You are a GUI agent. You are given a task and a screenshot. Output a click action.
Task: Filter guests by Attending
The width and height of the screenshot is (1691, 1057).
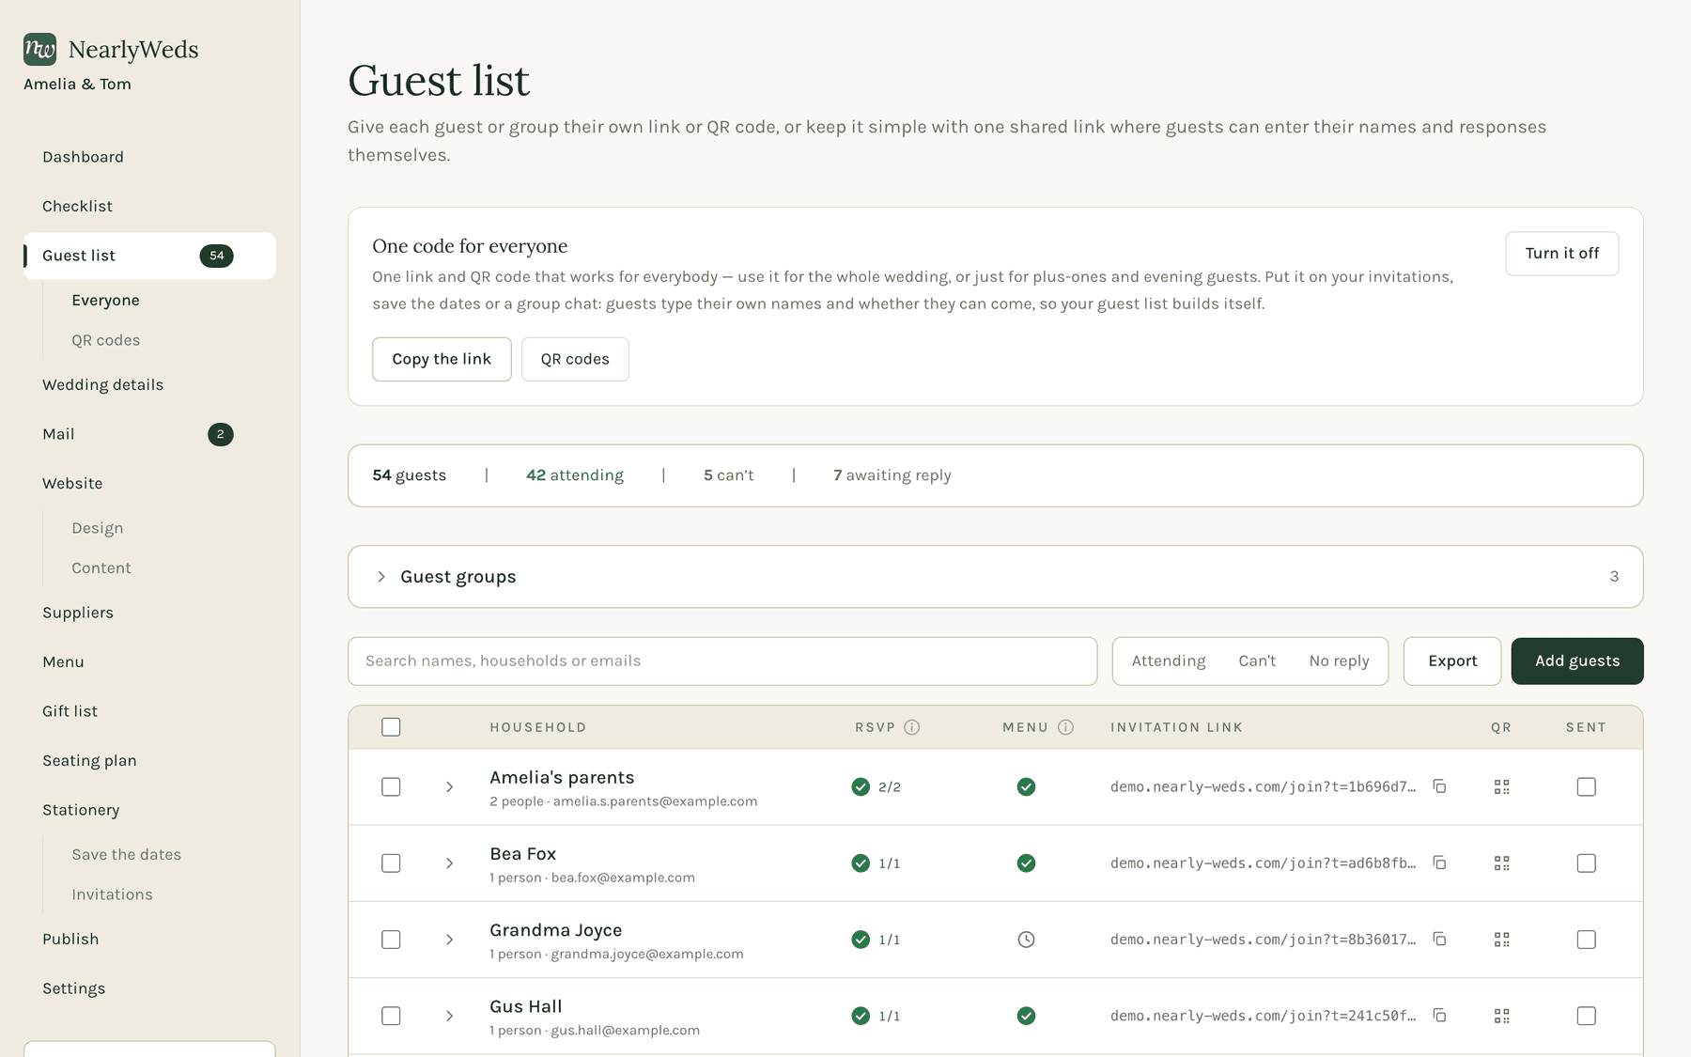tap(1169, 661)
